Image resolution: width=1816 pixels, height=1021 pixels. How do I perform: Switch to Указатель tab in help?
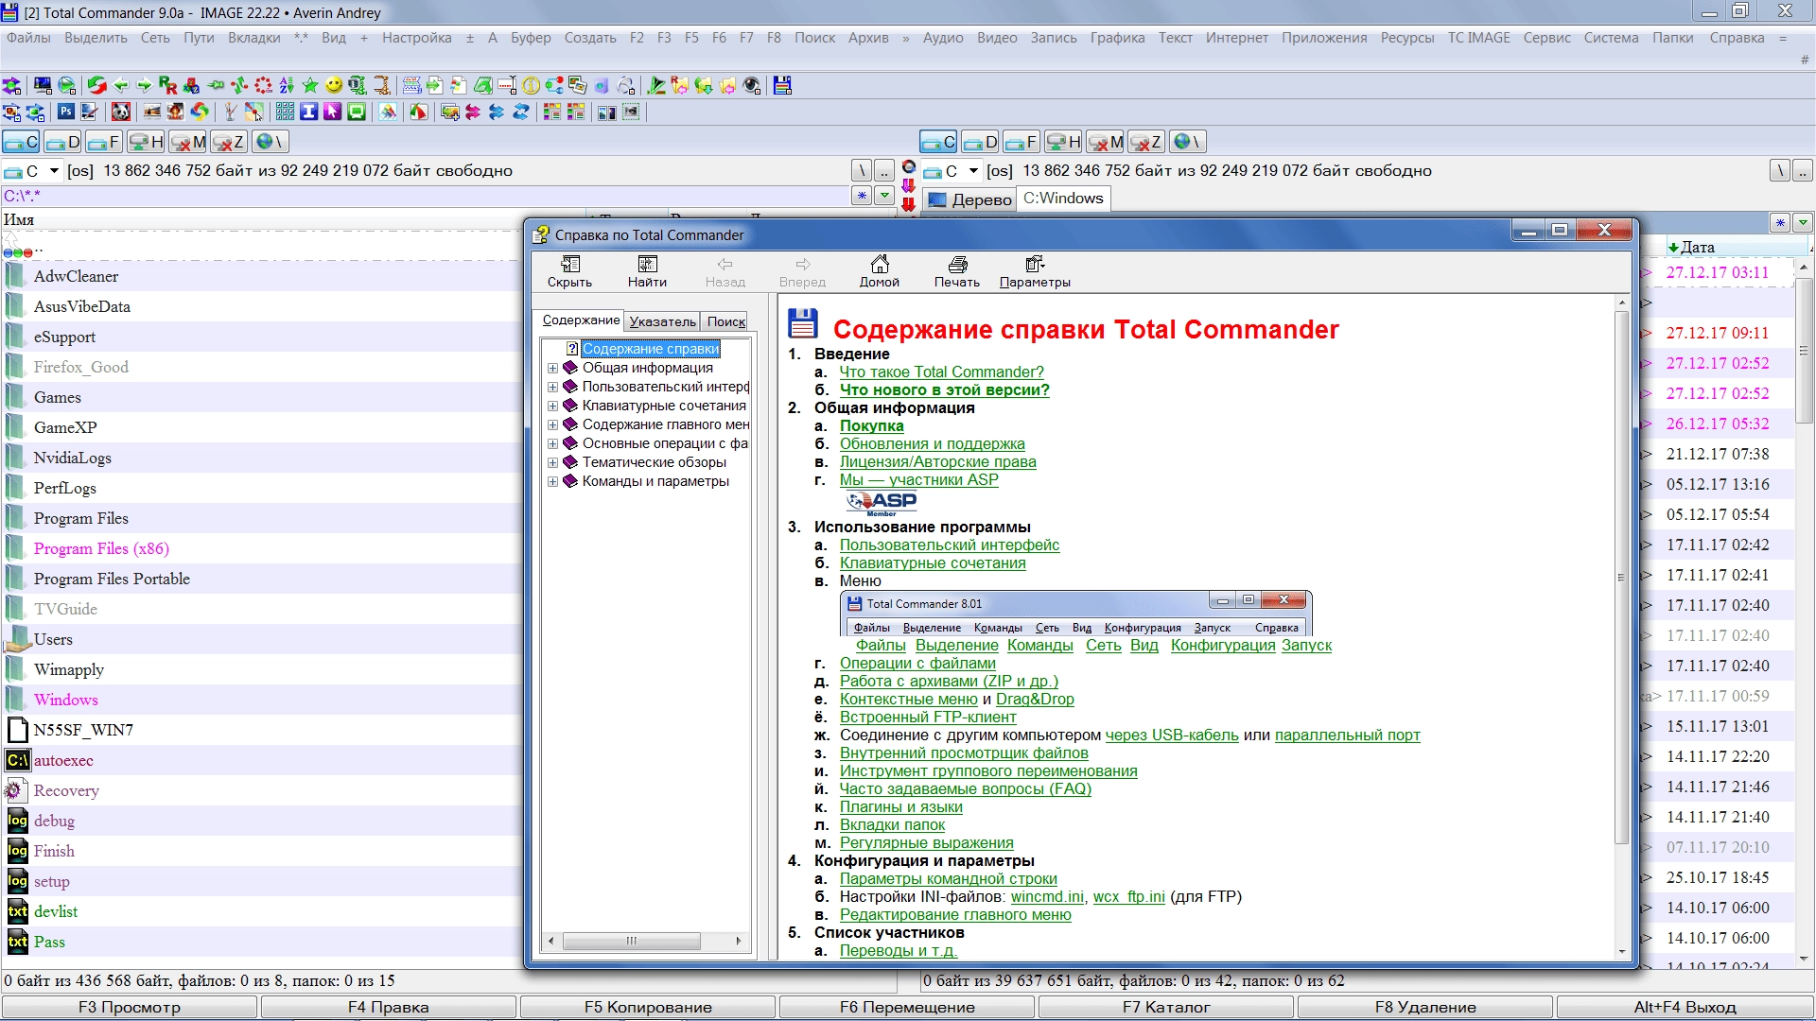pos(662,321)
